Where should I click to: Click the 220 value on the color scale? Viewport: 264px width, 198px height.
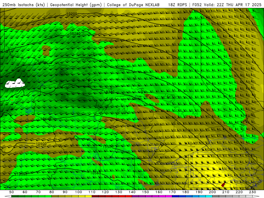239,192
